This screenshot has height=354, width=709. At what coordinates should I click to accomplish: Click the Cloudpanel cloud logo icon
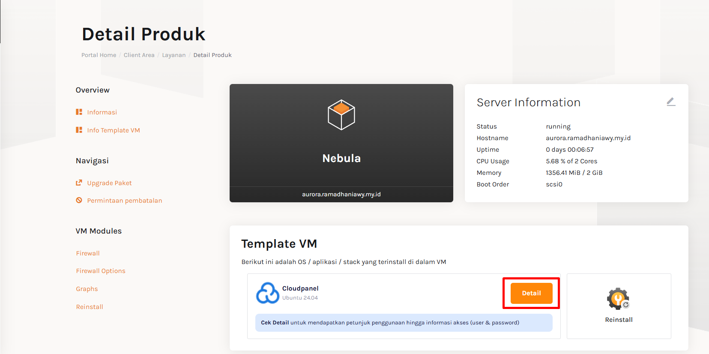pyautogui.click(x=267, y=293)
